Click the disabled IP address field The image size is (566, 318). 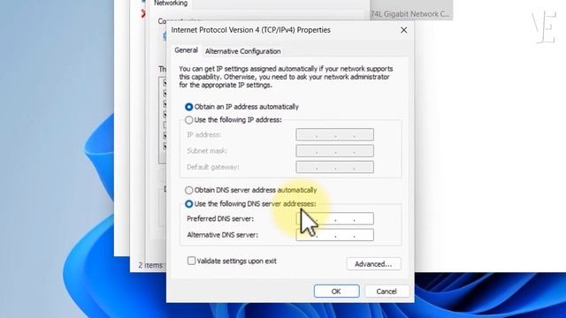point(334,134)
